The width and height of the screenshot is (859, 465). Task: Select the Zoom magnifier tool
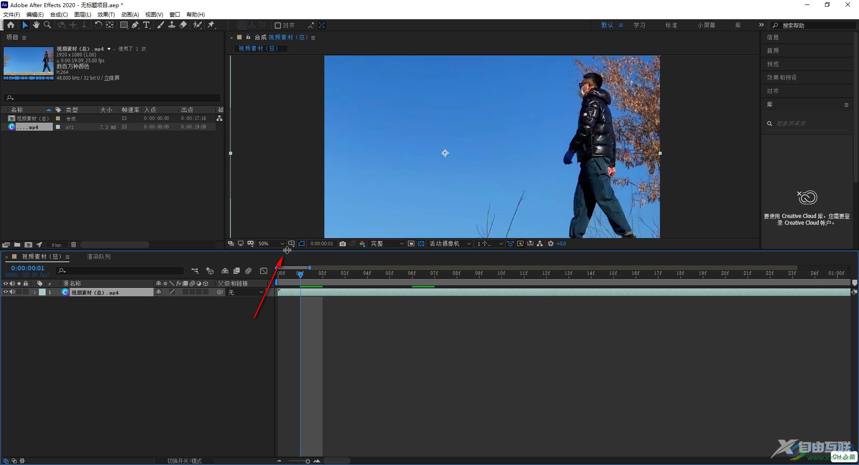(x=47, y=25)
